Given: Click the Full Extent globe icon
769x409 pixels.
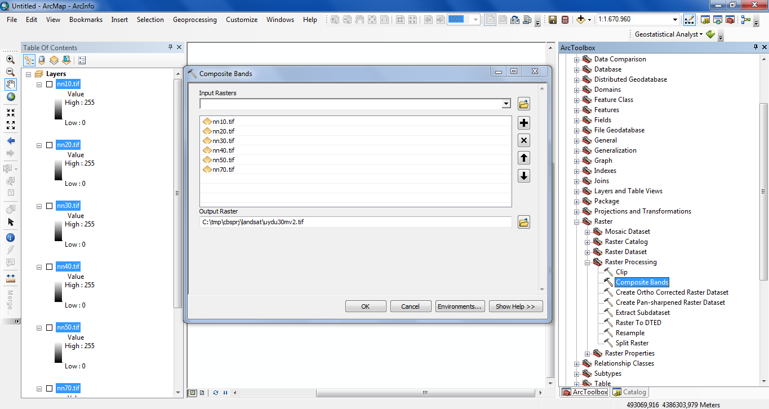Looking at the screenshot, I should coord(10,97).
